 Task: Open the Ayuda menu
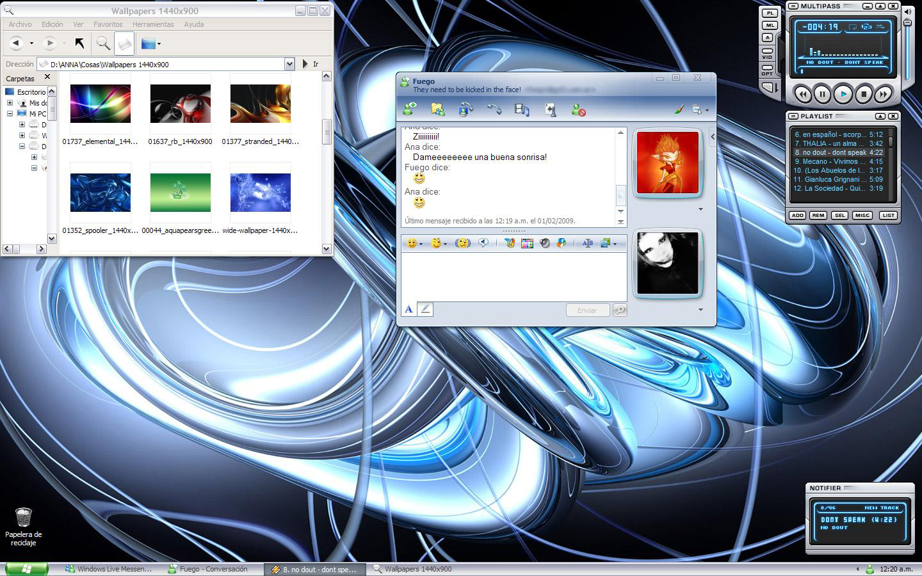pyautogui.click(x=194, y=24)
